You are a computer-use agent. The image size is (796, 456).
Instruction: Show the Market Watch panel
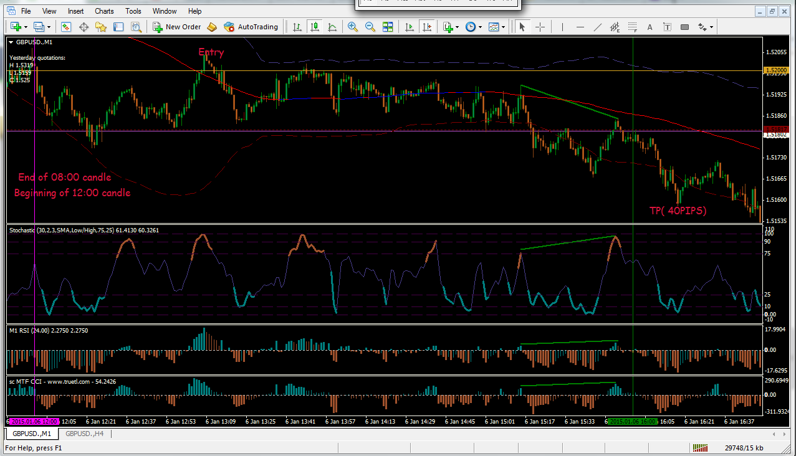click(66, 27)
